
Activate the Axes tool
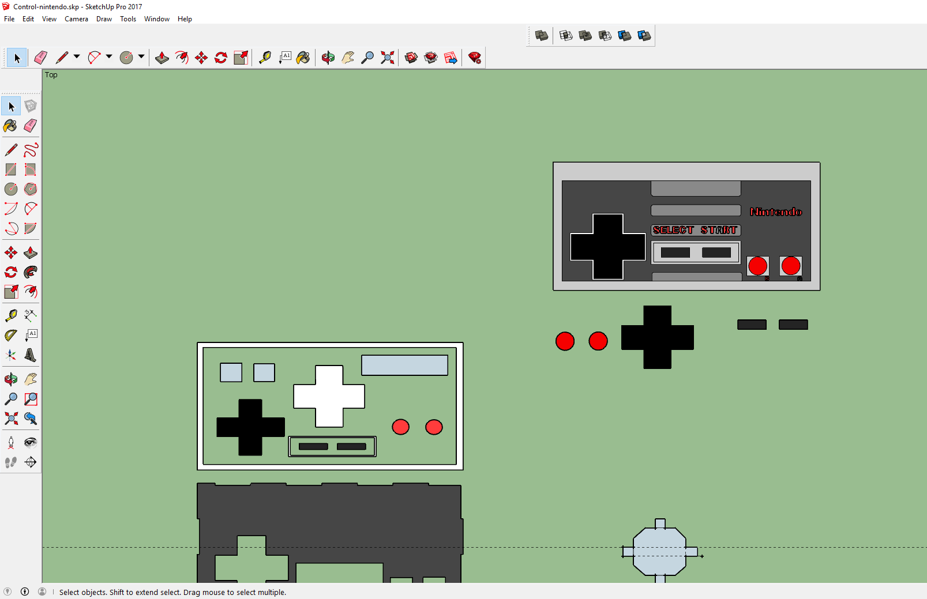point(11,355)
